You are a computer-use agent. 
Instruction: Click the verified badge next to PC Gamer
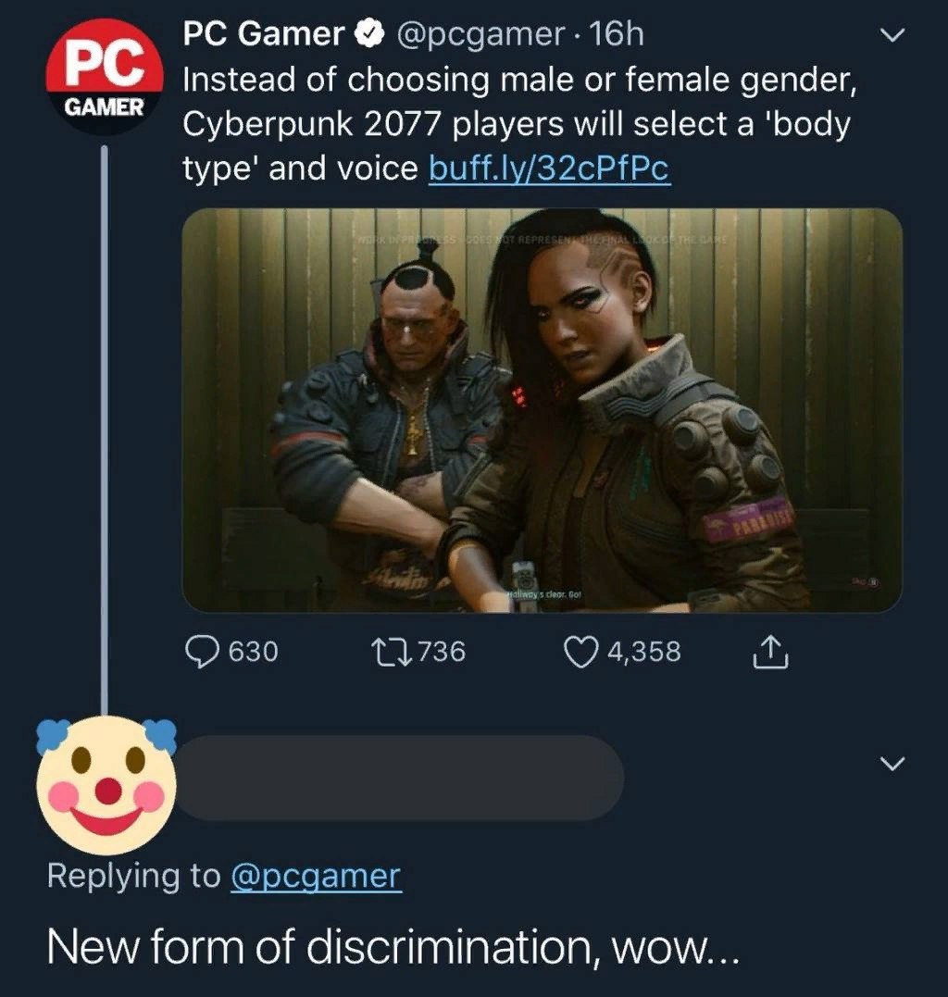click(369, 34)
